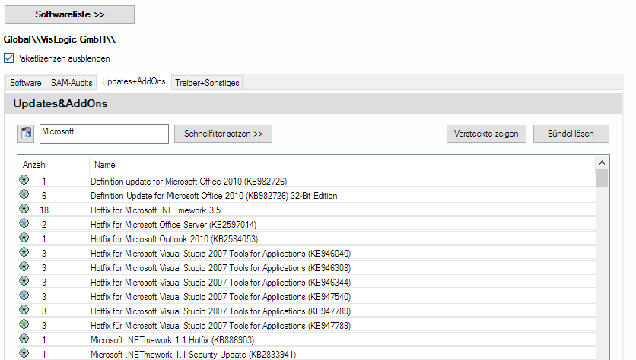Image resolution: width=636 pixels, height=360 pixels.
Task: Switch to the Software tab
Action: pos(26,83)
